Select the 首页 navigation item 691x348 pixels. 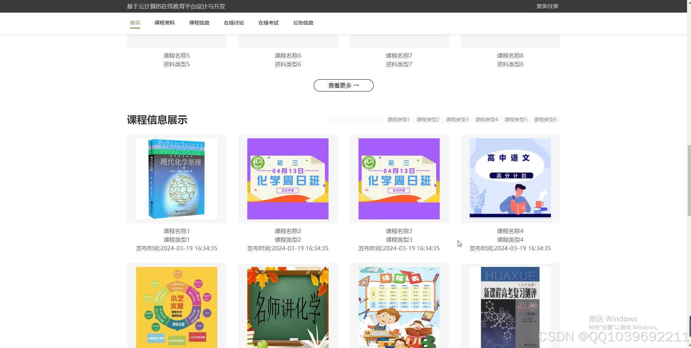135,22
